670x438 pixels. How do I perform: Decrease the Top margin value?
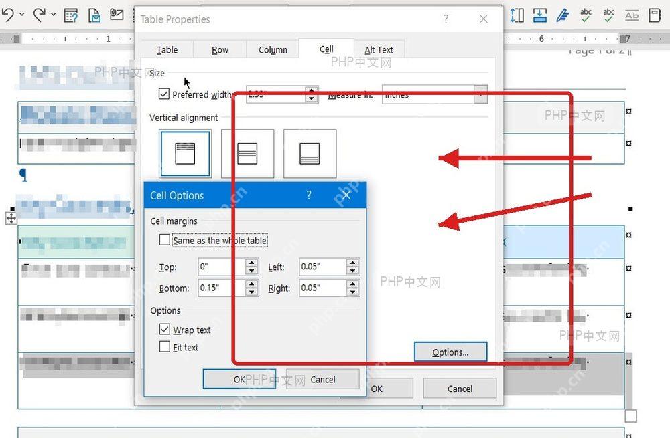[x=252, y=271]
